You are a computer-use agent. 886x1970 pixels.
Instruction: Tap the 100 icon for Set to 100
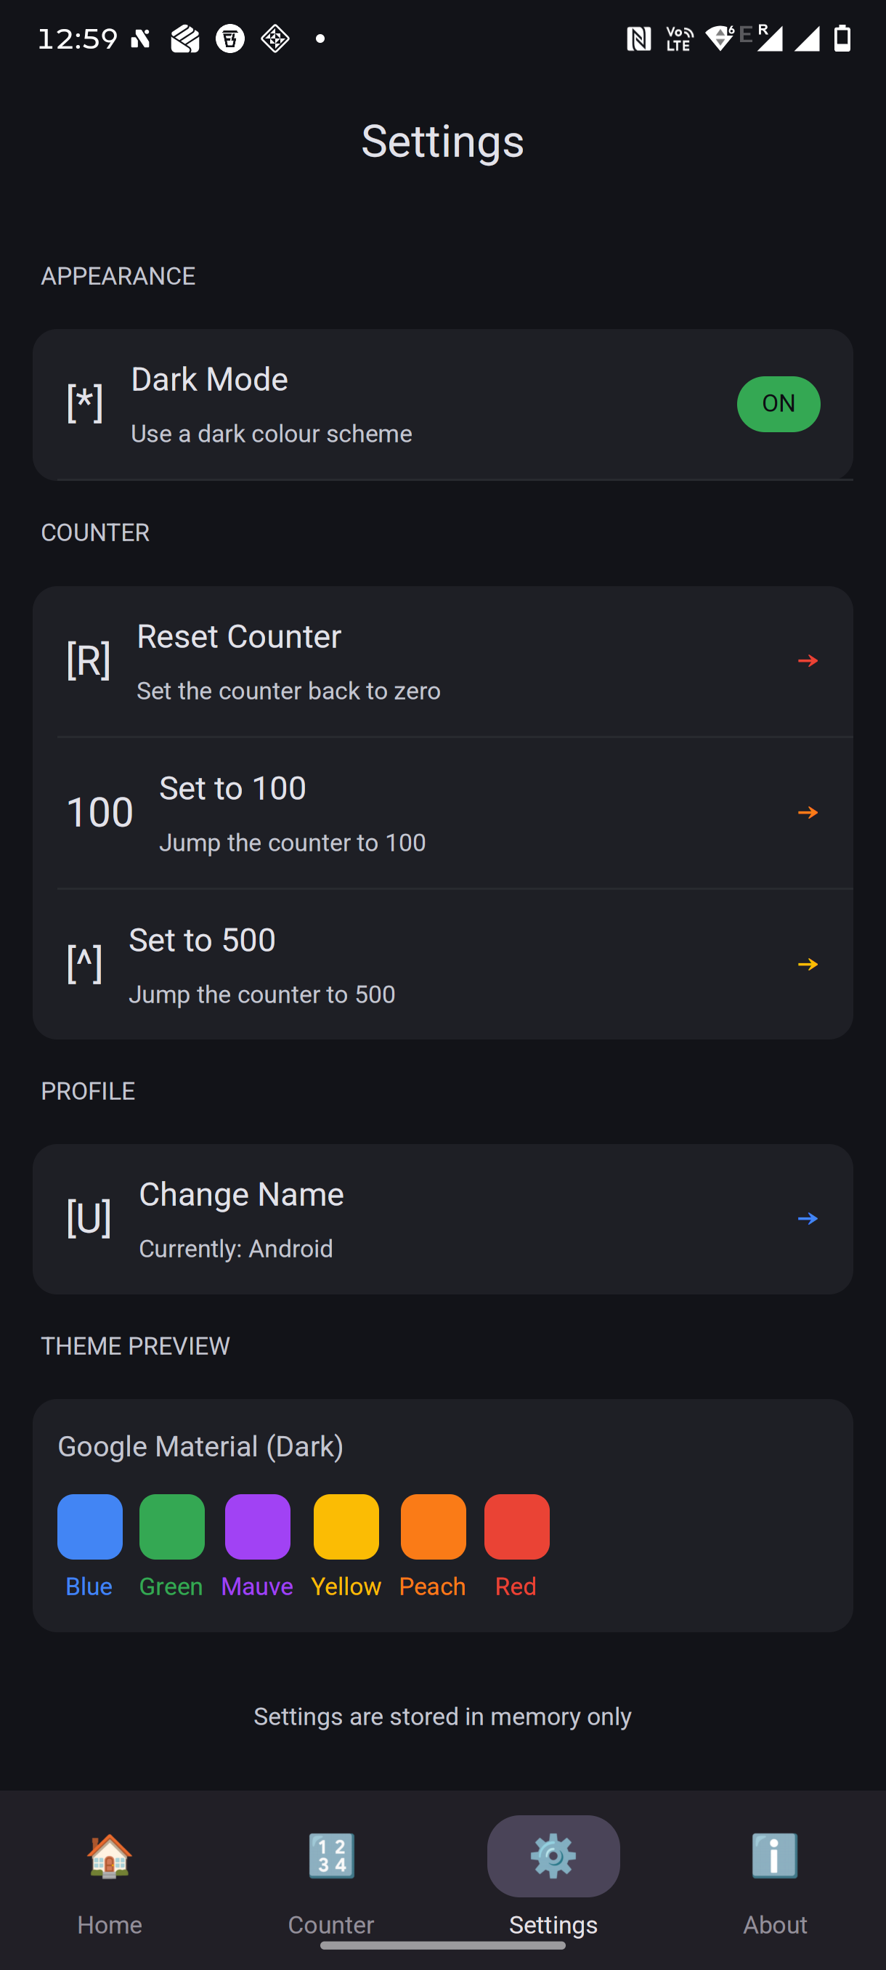tap(99, 812)
